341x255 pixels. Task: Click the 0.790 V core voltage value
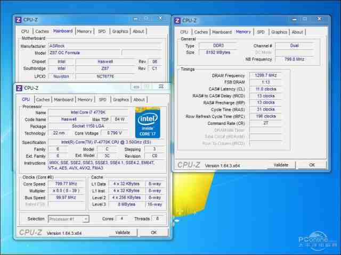coord(115,133)
